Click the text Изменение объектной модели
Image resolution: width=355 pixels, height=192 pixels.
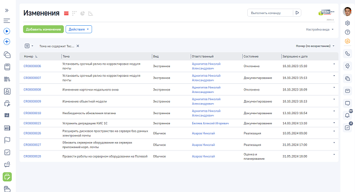[x=84, y=102]
